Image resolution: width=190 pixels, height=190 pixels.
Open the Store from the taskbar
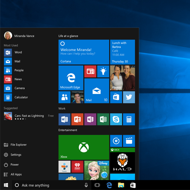pyautogui.click(x=133, y=185)
